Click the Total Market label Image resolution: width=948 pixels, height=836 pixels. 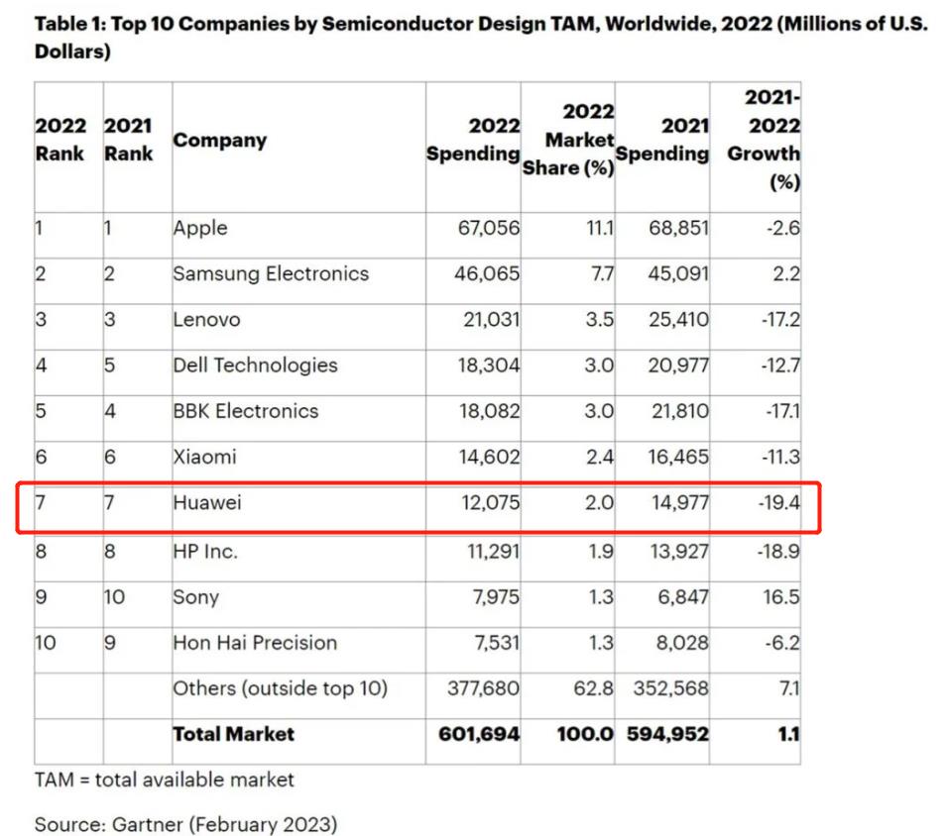click(x=233, y=735)
